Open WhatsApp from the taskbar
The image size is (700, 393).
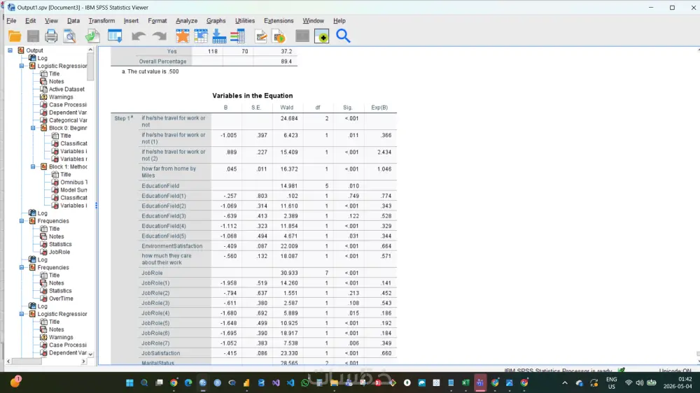click(305, 383)
